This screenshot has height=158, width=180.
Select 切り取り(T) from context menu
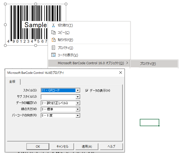pyautogui.click(x=89, y=25)
